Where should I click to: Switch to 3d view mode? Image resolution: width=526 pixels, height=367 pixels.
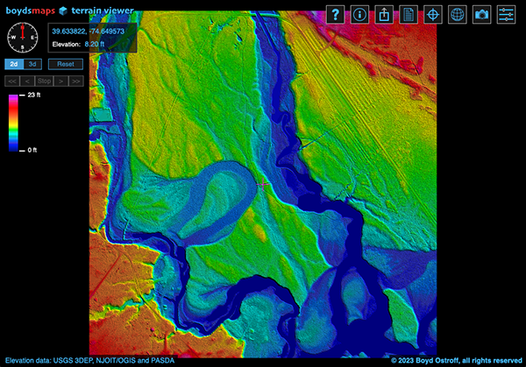pyautogui.click(x=32, y=64)
